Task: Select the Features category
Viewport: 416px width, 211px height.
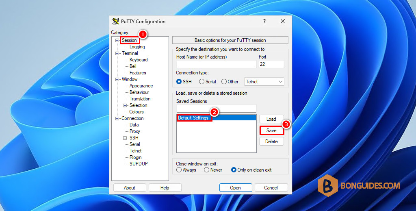Action: click(138, 73)
